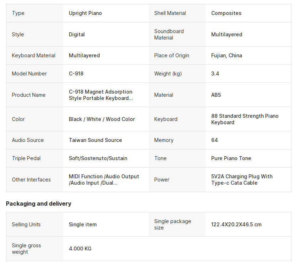The width and height of the screenshot is (296, 264).
Task: Click the Fujian, China origin value
Action: coord(227,56)
